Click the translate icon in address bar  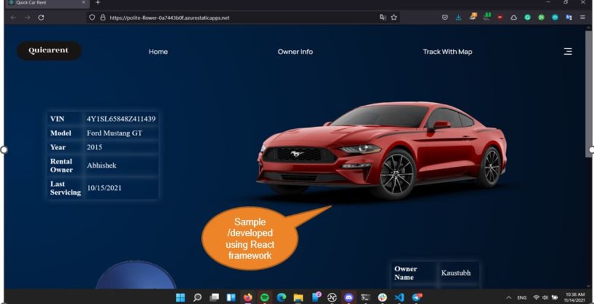tap(383, 17)
